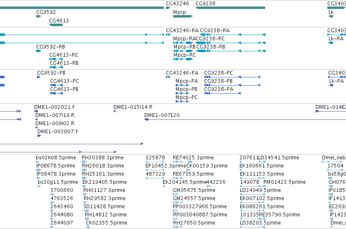Click the SD11428.5prime EST label
The height and width of the screenshot is (229, 346).
[104, 207]
